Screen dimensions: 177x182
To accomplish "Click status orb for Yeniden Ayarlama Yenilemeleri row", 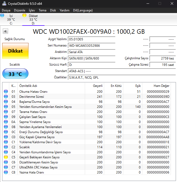I will pyautogui.click(x=6, y=127).
